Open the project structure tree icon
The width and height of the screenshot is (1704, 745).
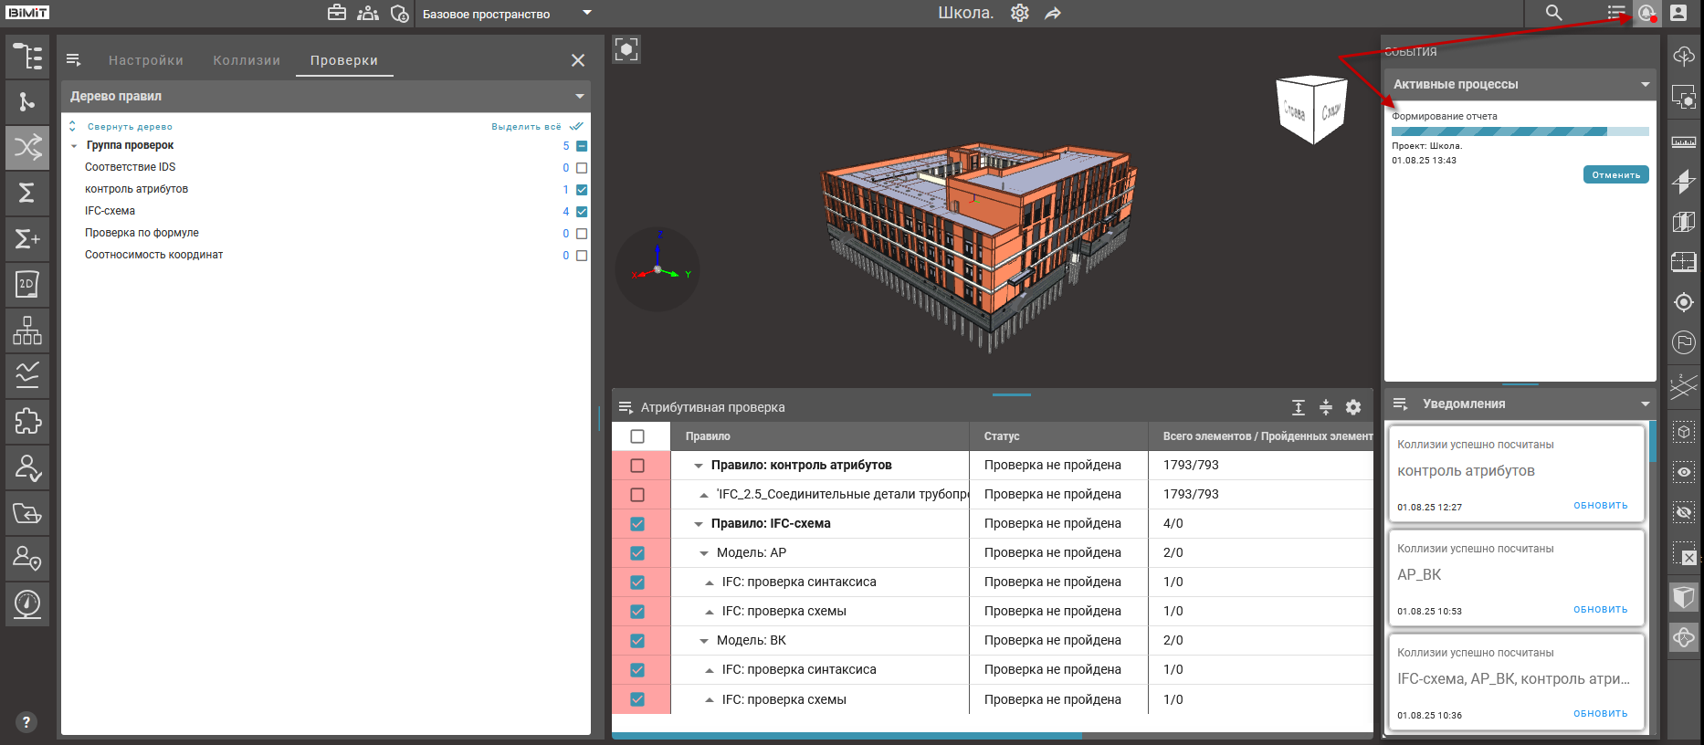coord(27,57)
